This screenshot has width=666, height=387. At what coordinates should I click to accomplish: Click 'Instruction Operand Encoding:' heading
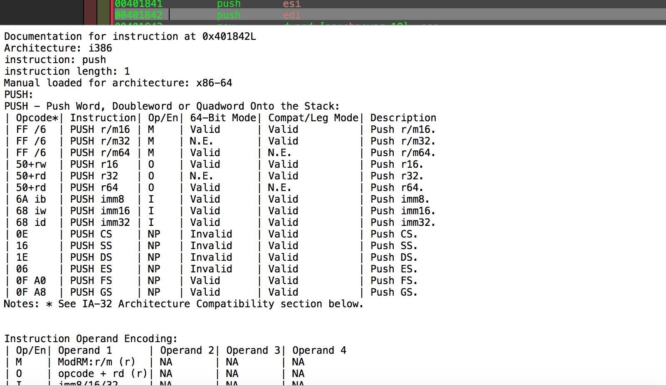click(91, 339)
